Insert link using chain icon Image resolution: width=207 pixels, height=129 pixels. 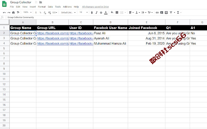157,13
